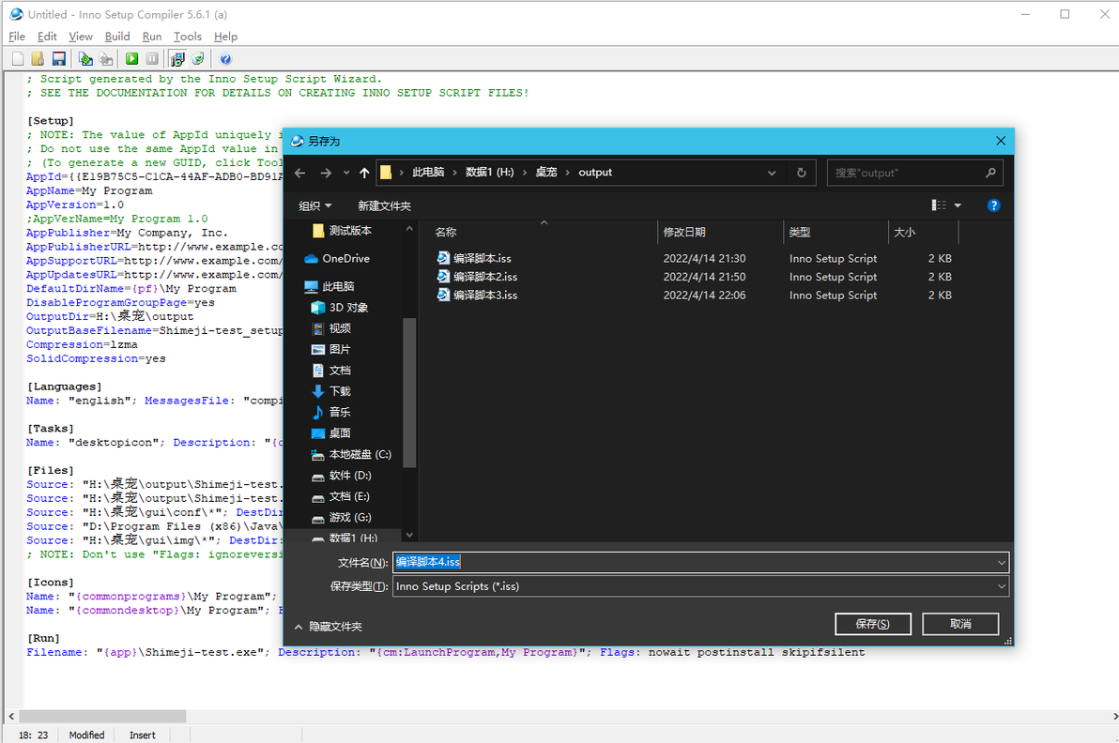The height and width of the screenshot is (743, 1119).
Task: Open the view options dropdown arrow
Action: (x=958, y=205)
